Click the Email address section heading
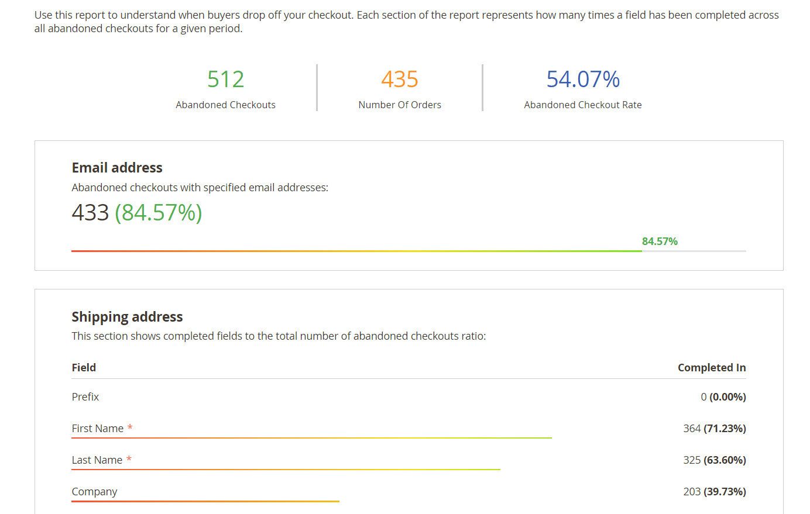The width and height of the screenshot is (810, 514). 117,168
